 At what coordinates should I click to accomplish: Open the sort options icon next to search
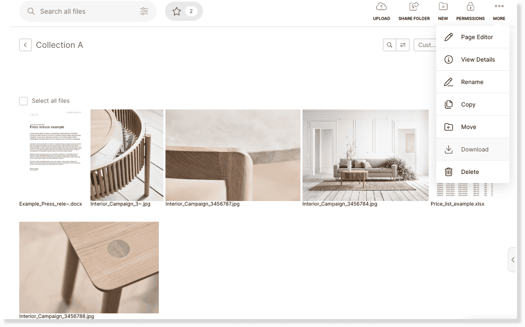click(402, 44)
